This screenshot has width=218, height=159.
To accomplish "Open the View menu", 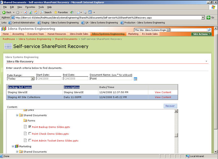I will click(x=19, y=7).
